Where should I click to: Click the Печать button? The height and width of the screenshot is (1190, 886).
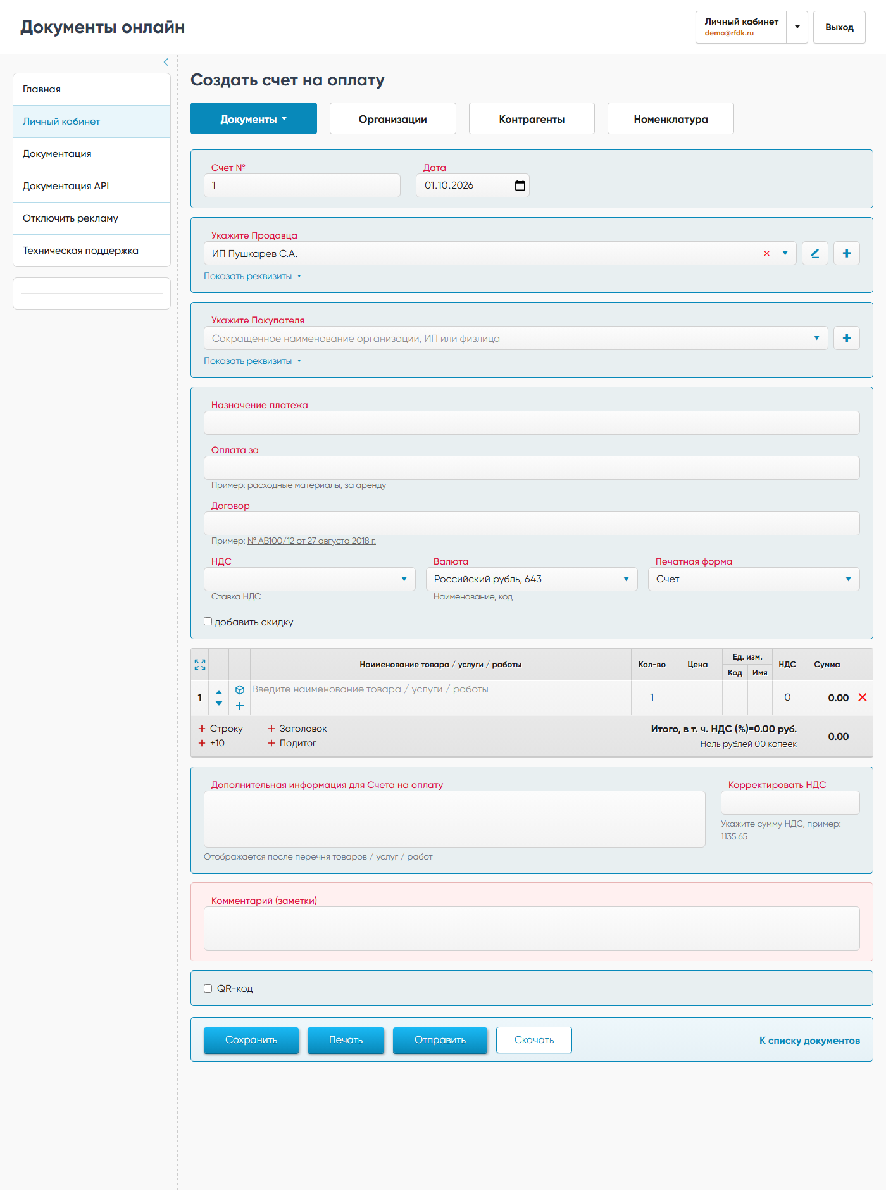(x=346, y=1040)
